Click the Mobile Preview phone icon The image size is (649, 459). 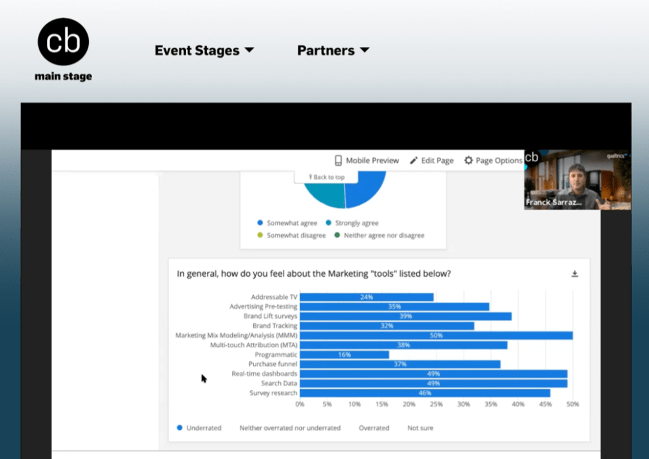click(x=338, y=161)
